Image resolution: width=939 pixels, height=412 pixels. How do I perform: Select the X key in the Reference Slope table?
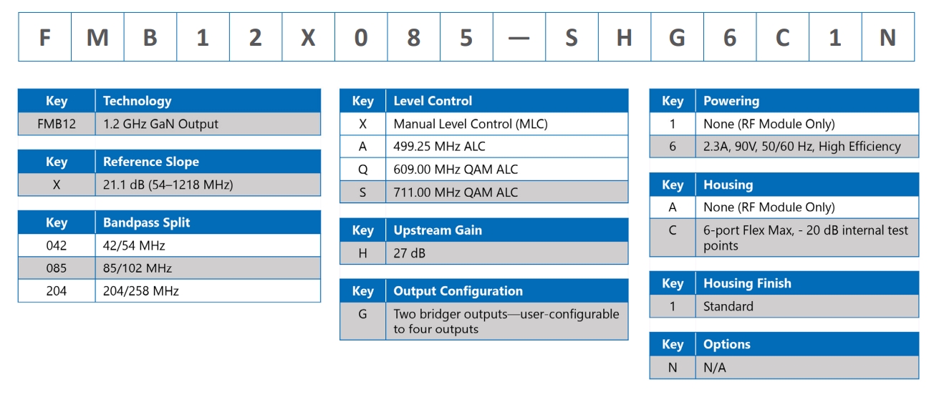tap(57, 185)
